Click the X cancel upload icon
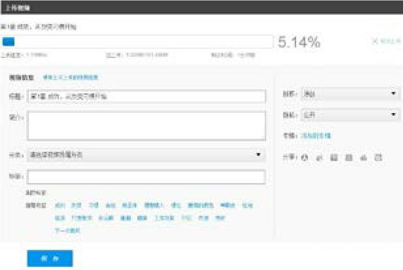The image size is (403, 270). pos(375,42)
